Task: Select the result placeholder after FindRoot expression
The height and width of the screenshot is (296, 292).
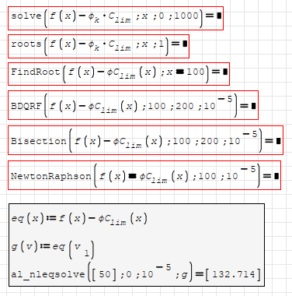Action: [x=225, y=72]
